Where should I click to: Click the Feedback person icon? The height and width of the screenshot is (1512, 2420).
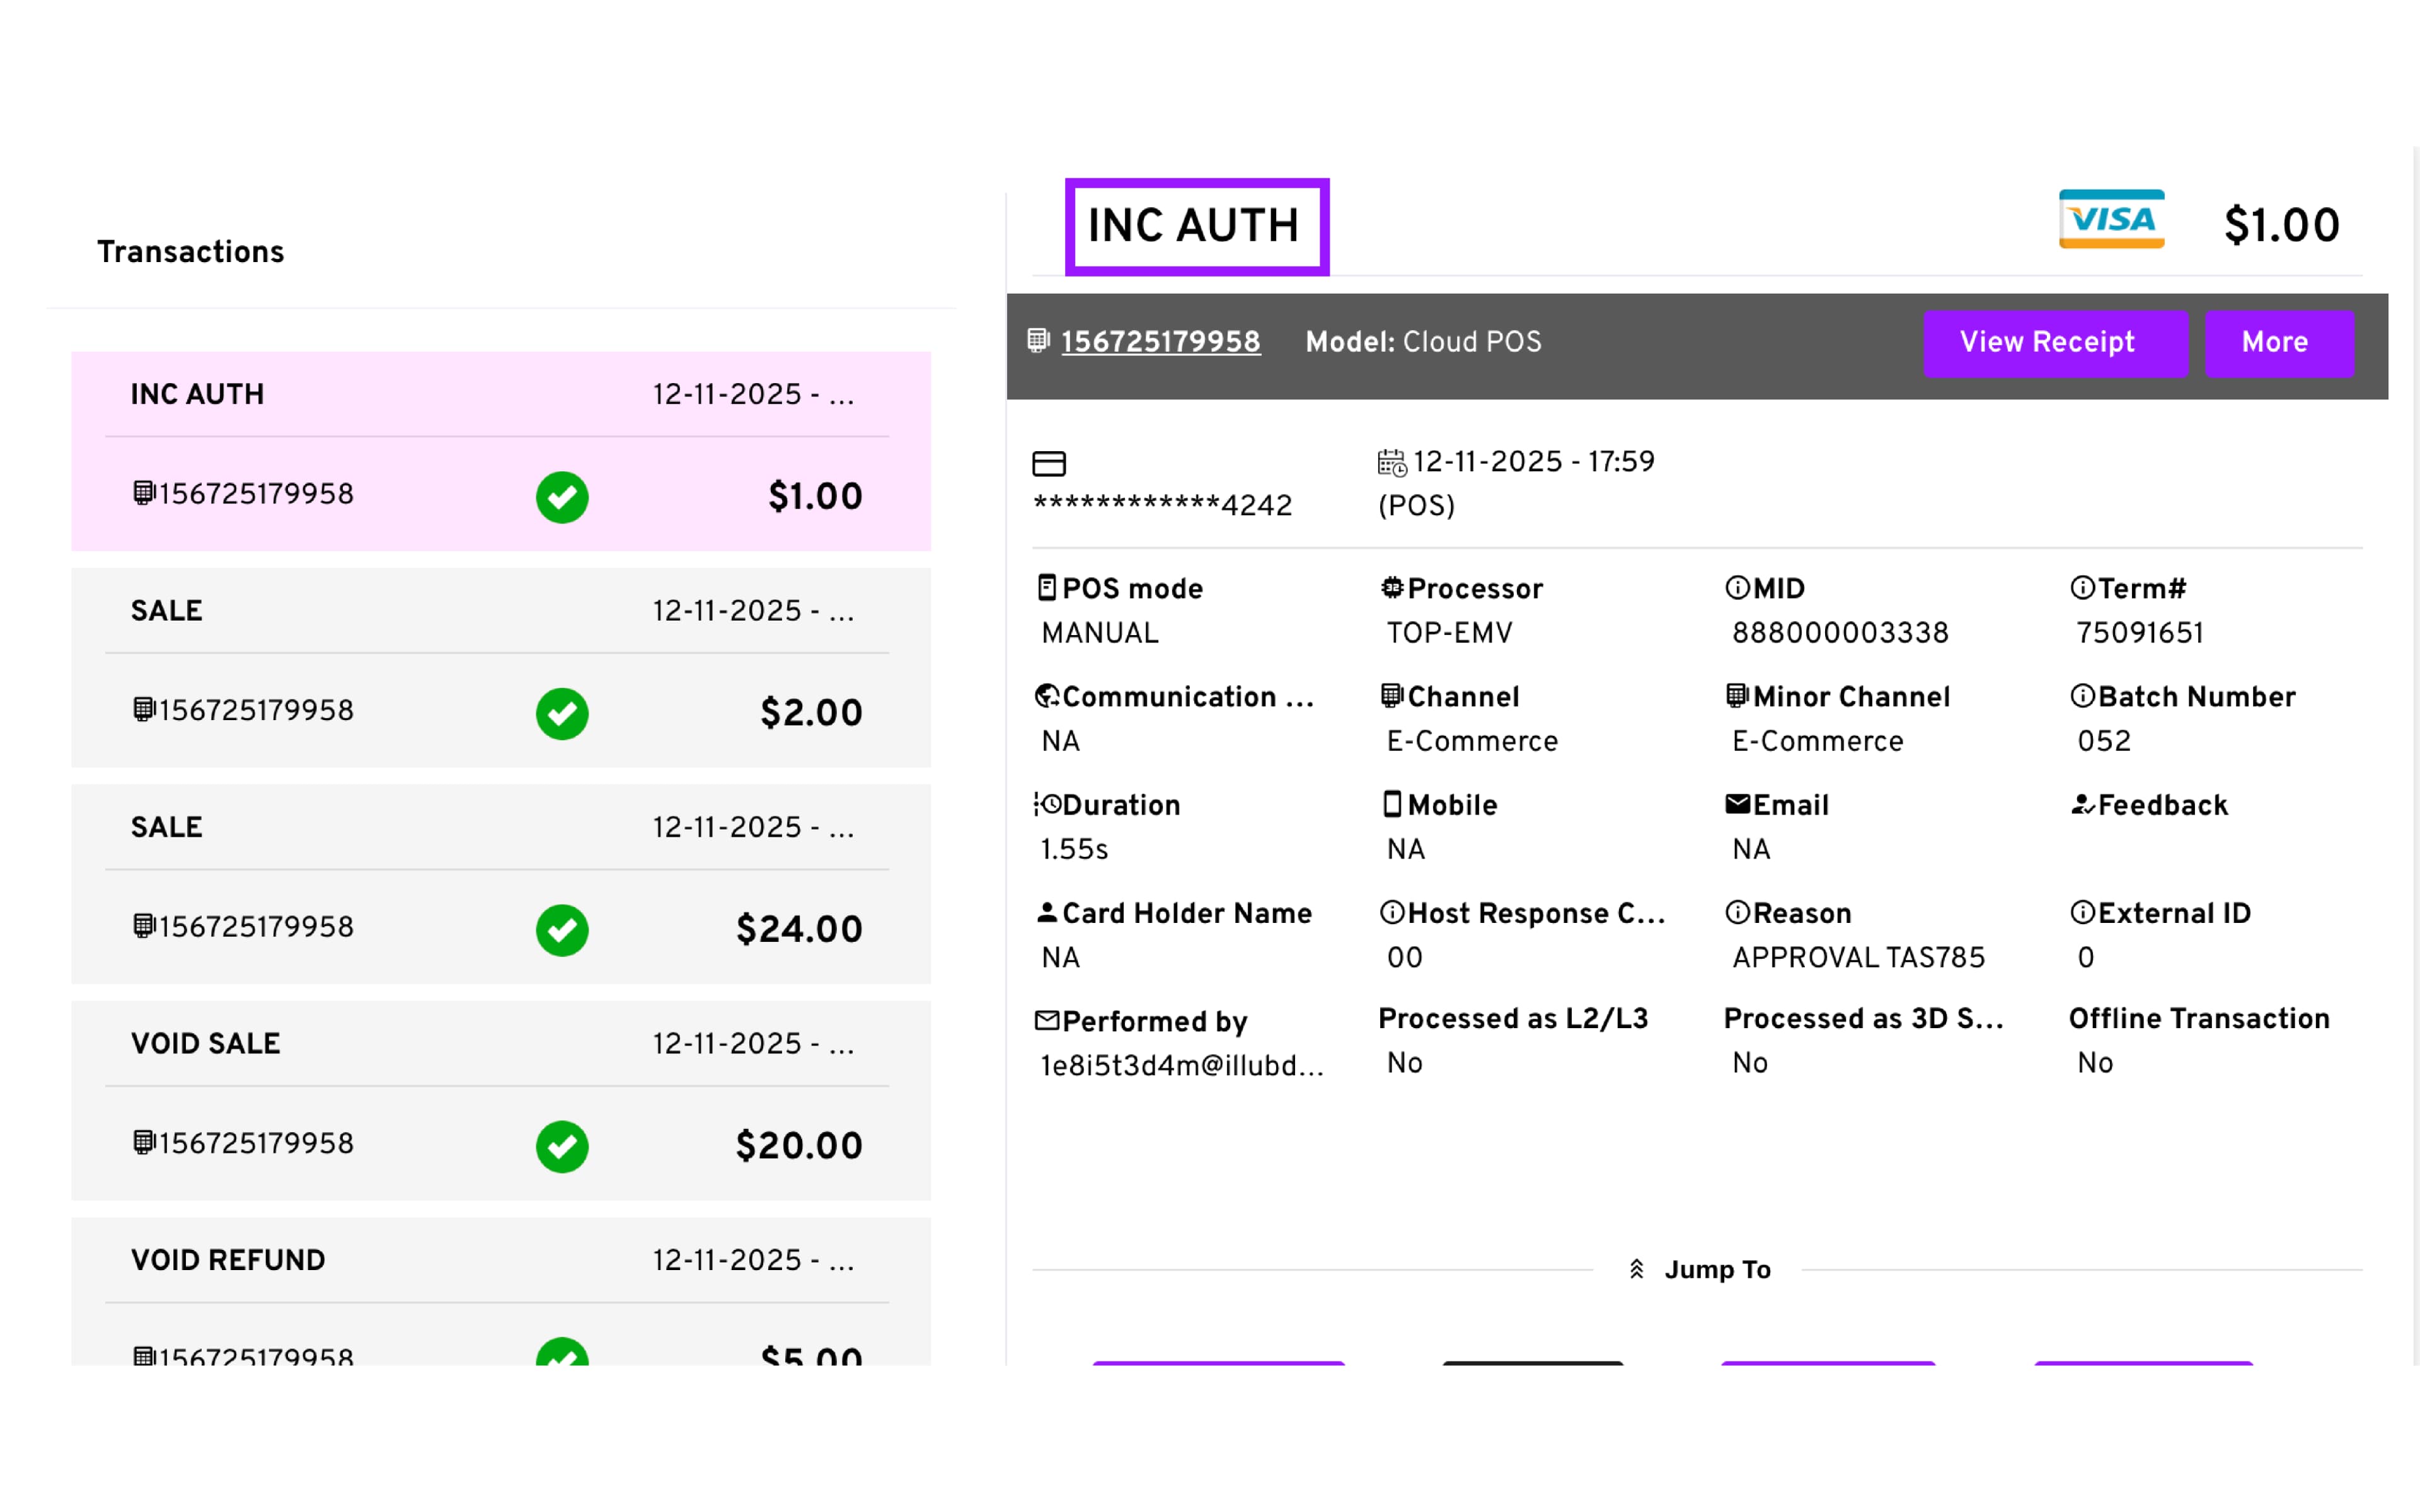[x=2082, y=804]
